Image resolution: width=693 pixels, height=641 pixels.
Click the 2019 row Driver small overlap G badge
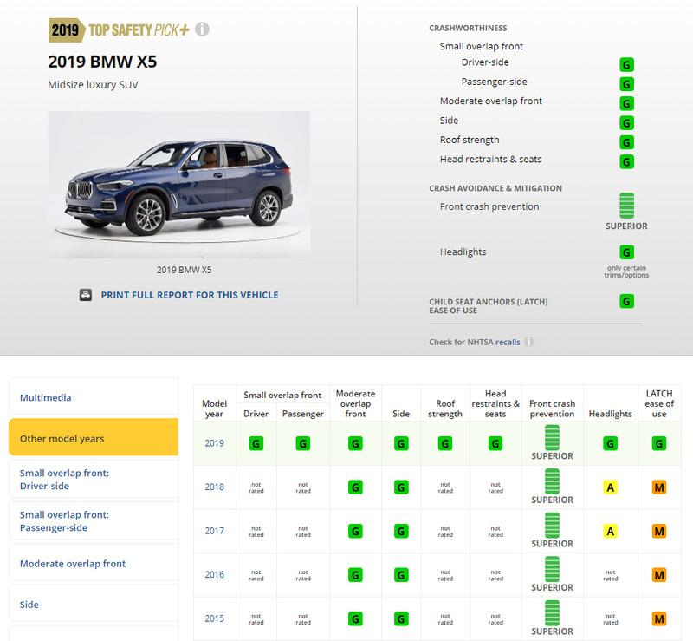pos(256,443)
